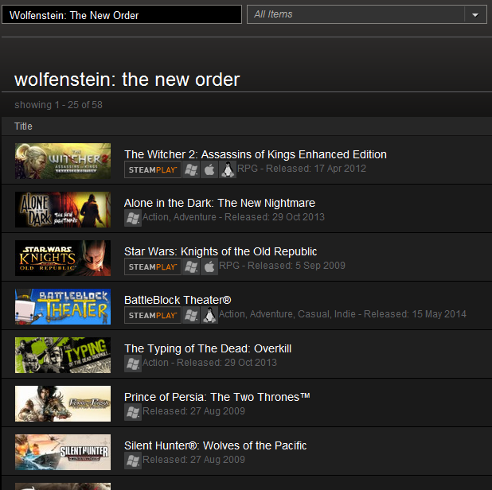This screenshot has width=492, height=490.
Task: Select the BattleBlock Theater thumbnail image
Action: point(63,306)
